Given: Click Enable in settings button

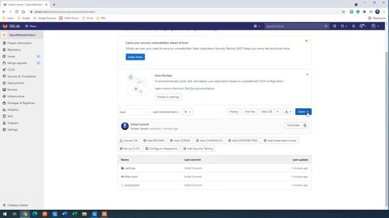Looking at the screenshot, I should click(168, 97).
